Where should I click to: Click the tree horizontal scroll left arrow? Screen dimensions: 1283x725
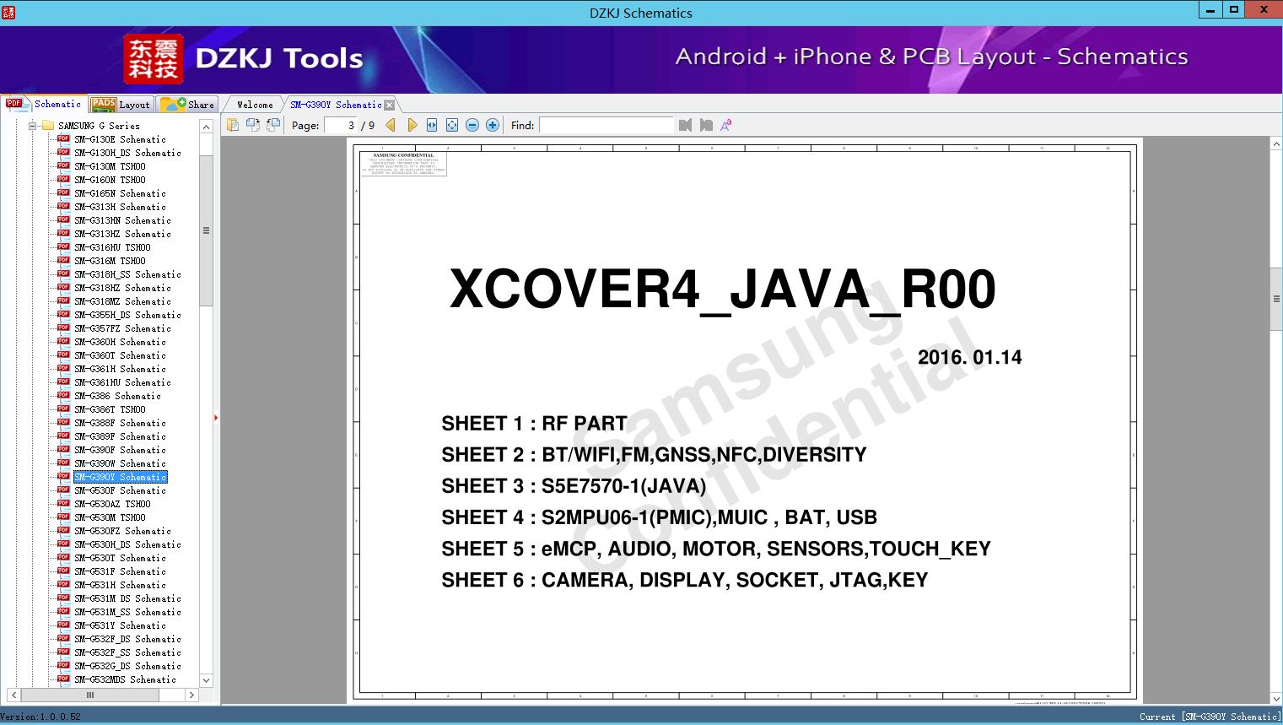tap(13, 695)
